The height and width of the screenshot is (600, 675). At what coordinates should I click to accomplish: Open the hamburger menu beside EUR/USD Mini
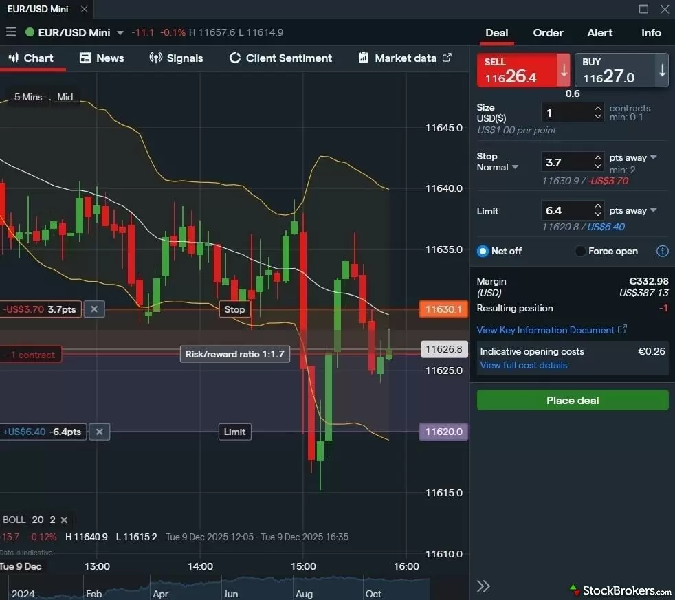pyautogui.click(x=10, y=32)
